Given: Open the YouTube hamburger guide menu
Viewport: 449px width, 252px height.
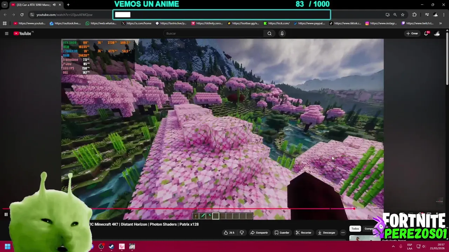Looking at the screenshot, I should [7, 33].
